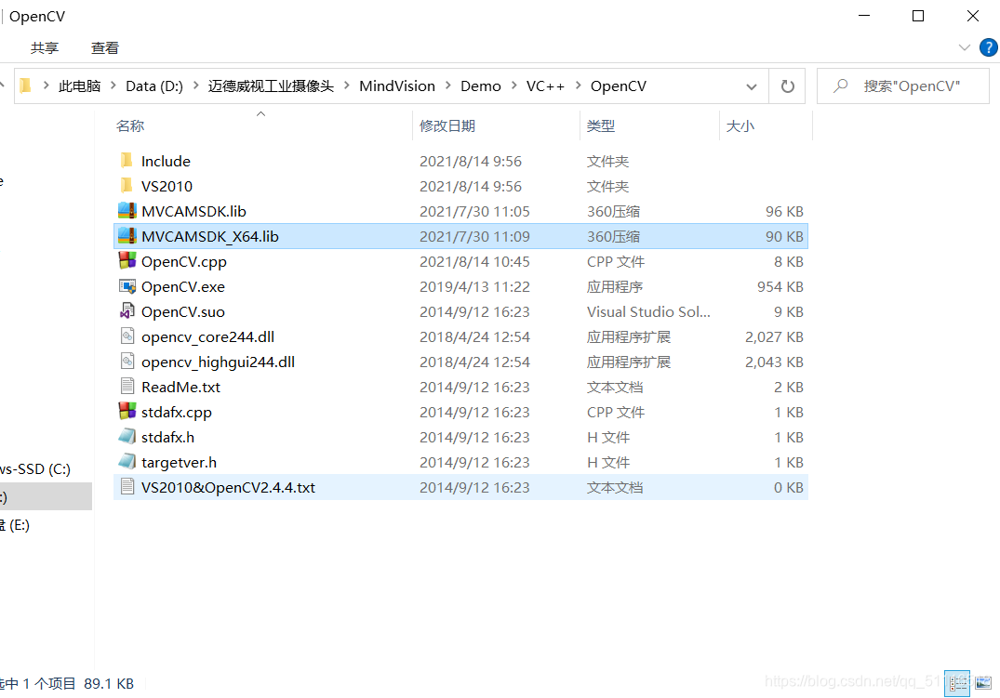Click the breadcrumb arrow after VC++
The image size is (1000, 698).
click(580, 86)
